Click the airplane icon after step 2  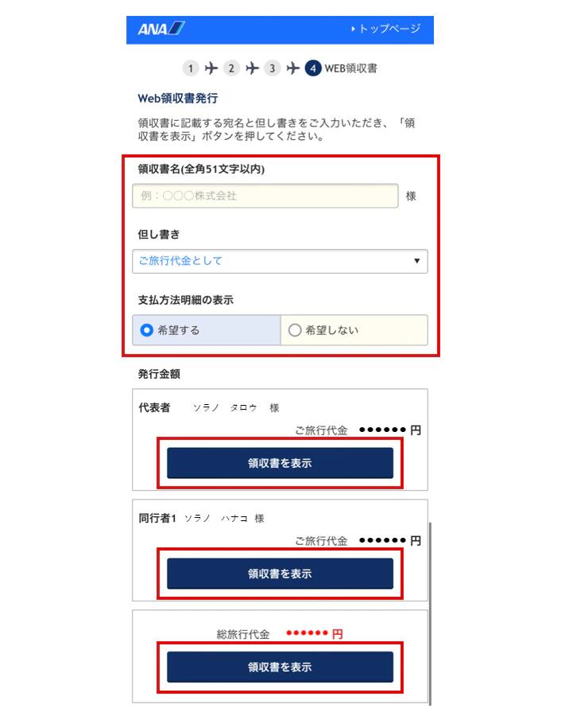pyautogui.click(x=252, y=68)
